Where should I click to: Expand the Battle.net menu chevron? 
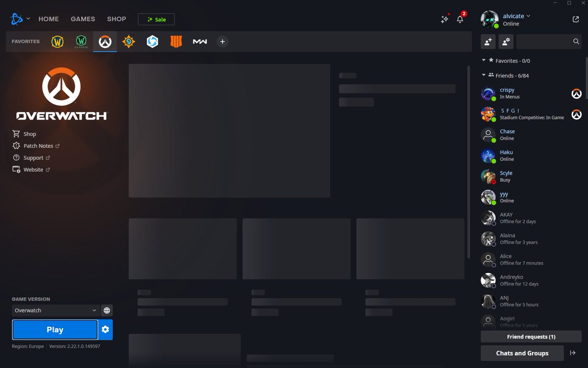point(28,19)
